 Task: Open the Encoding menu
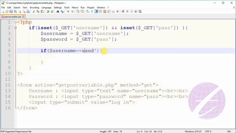34,7
